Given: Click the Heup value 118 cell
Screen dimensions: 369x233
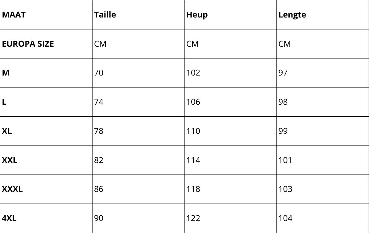Looking at the screenshot, I should [193, 189].
